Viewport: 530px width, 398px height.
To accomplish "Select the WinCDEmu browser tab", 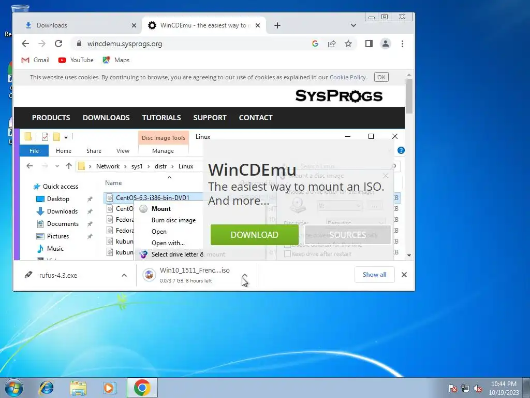I will pos(204,25).
